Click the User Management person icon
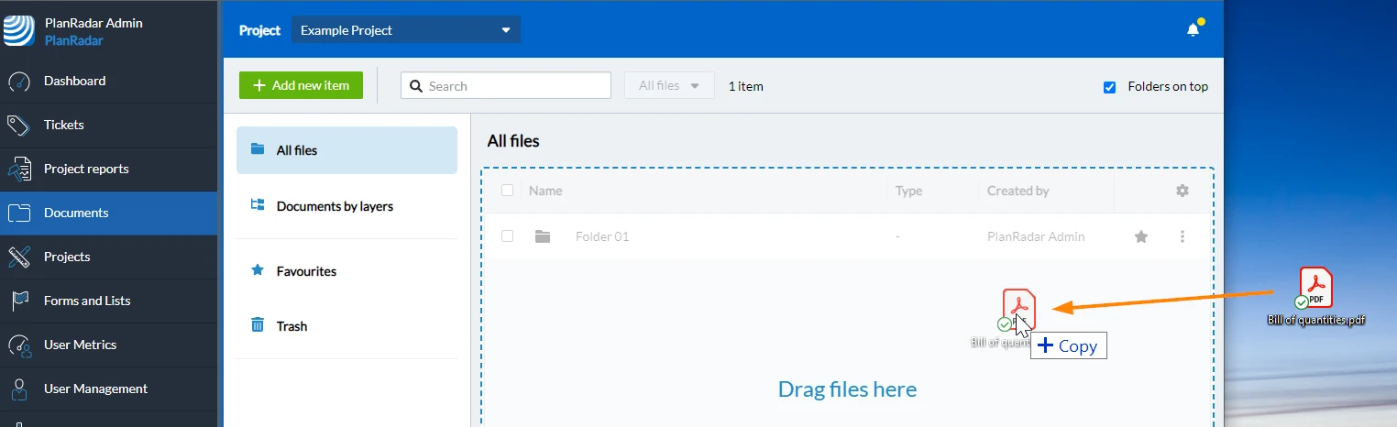 click(19, 389)
